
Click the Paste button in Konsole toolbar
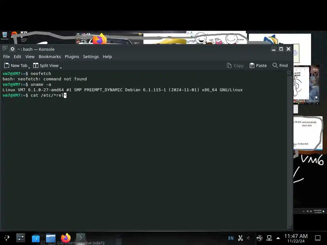tap(258, 66)
